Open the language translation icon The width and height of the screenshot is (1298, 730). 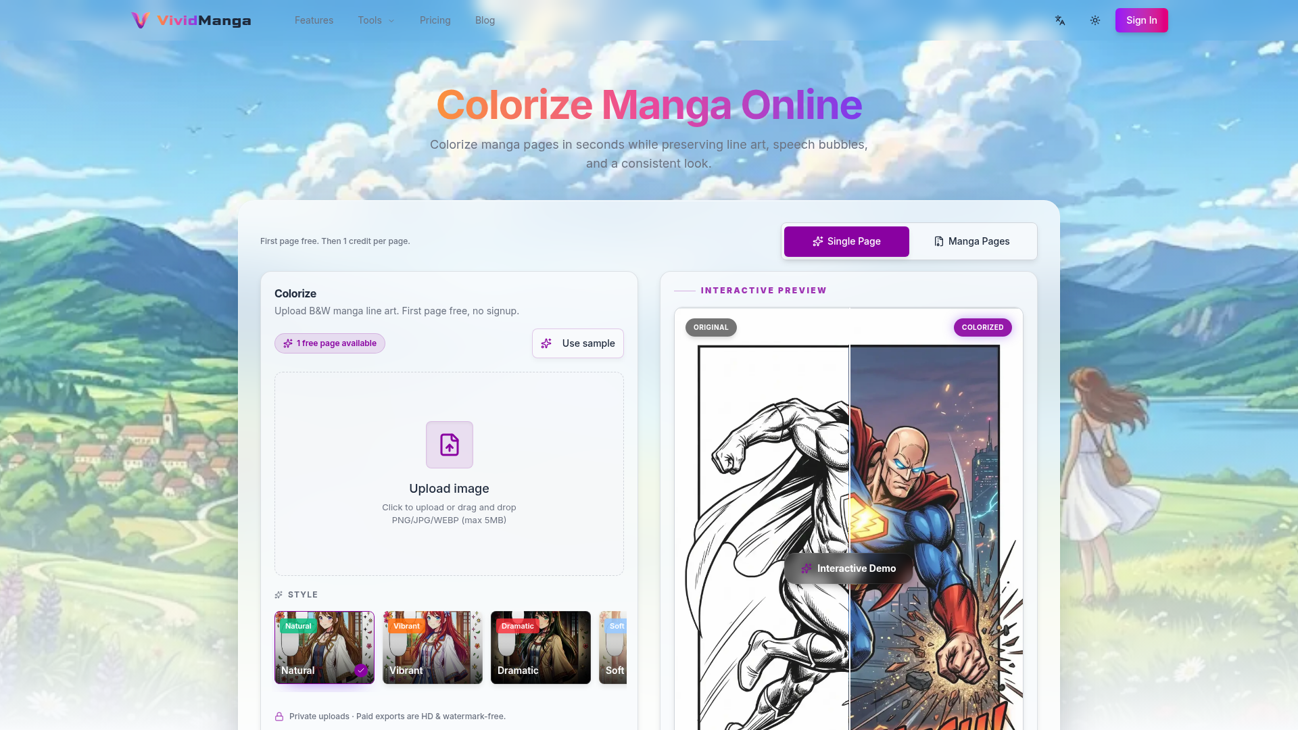click(1060, 20)
